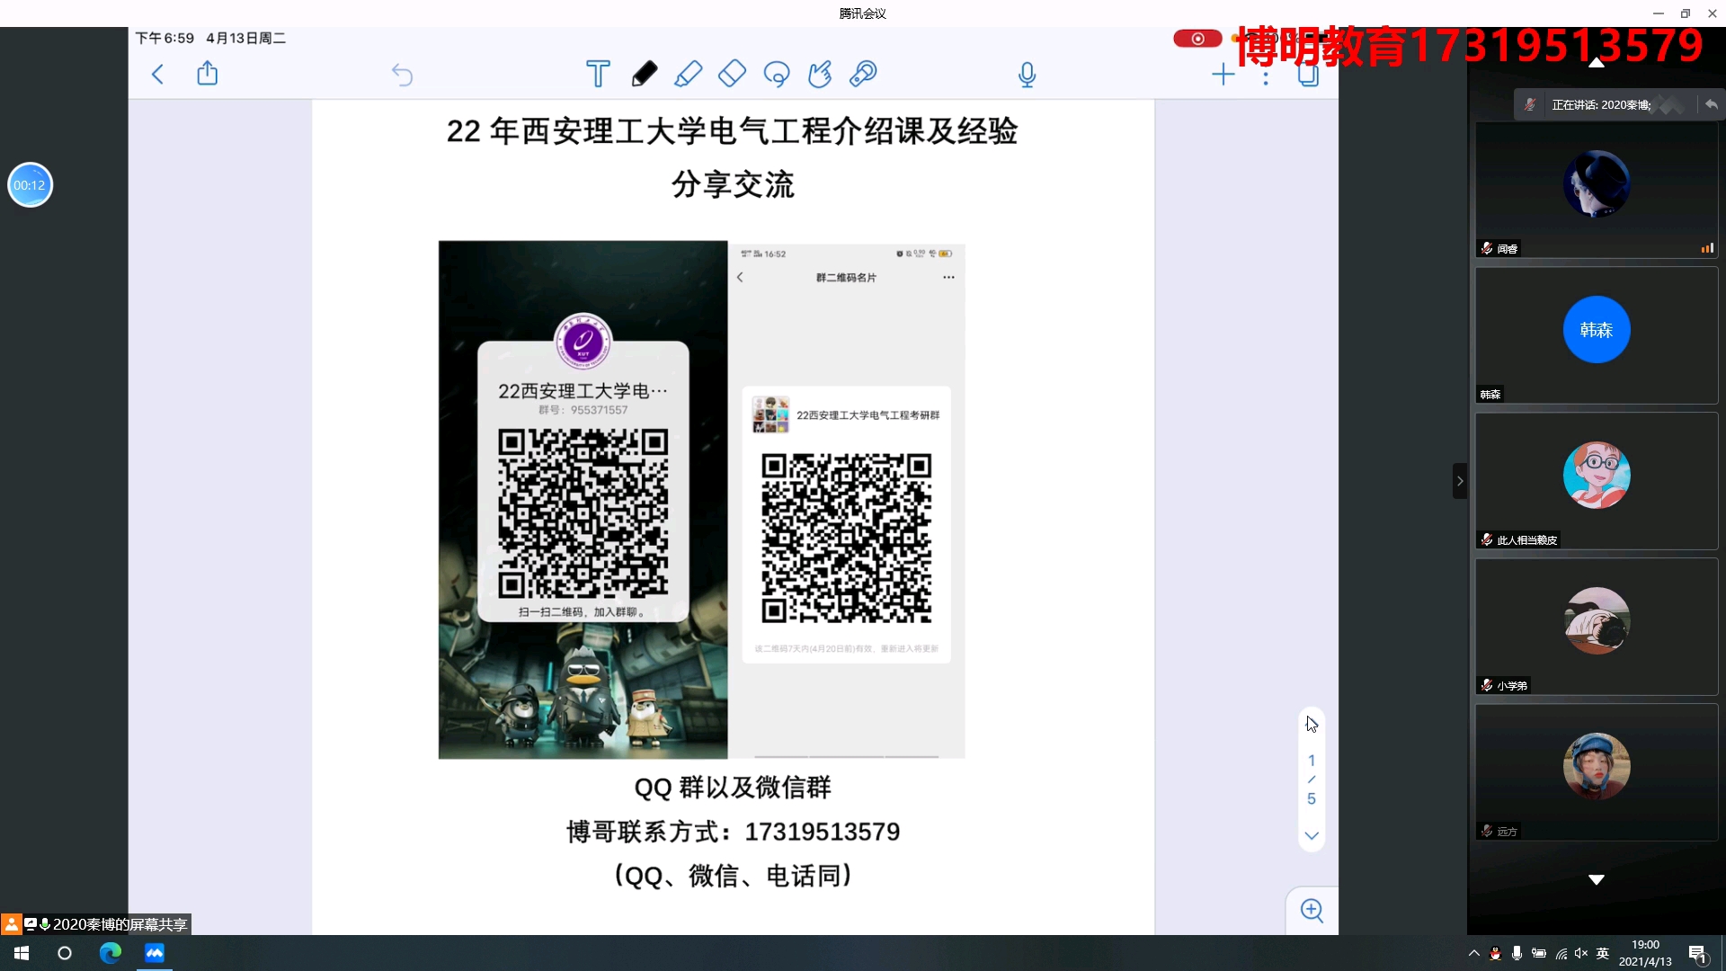Viewport: 1726px width, 971px height.
Task: Select the Highlighter tool
Action: pyautogui.click(x=688, y=74)
